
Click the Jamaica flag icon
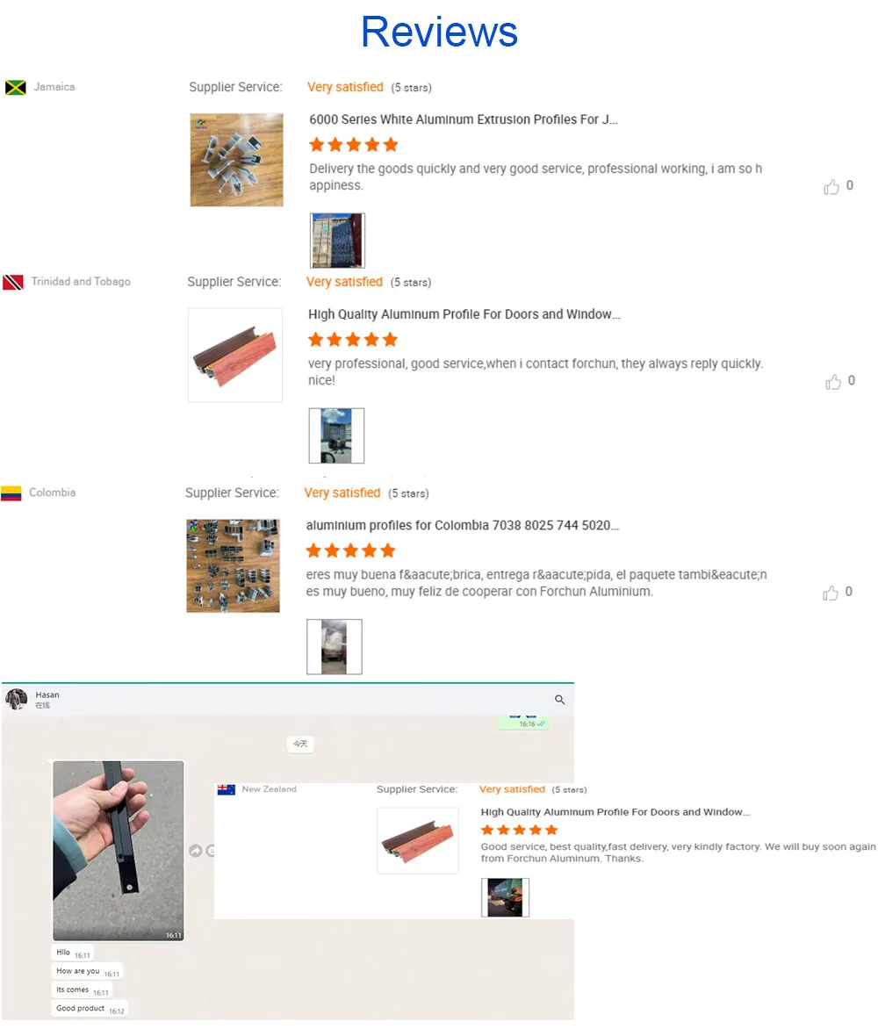[x=15, y=87]
